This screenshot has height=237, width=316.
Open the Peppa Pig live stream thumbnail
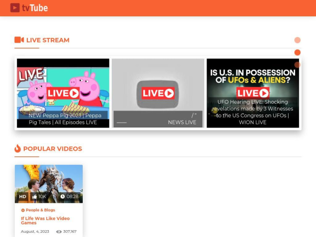coord(63,93)
